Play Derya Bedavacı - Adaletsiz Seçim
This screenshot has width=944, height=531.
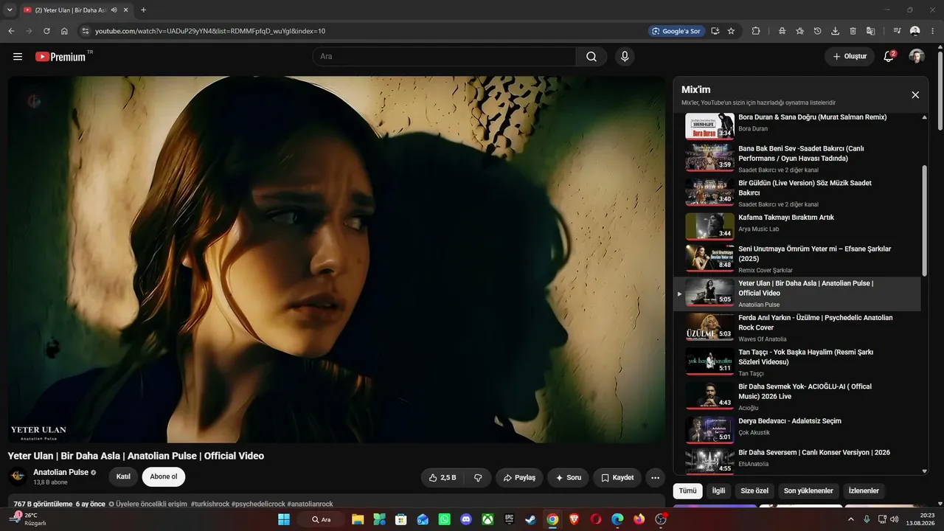(798, 430)
